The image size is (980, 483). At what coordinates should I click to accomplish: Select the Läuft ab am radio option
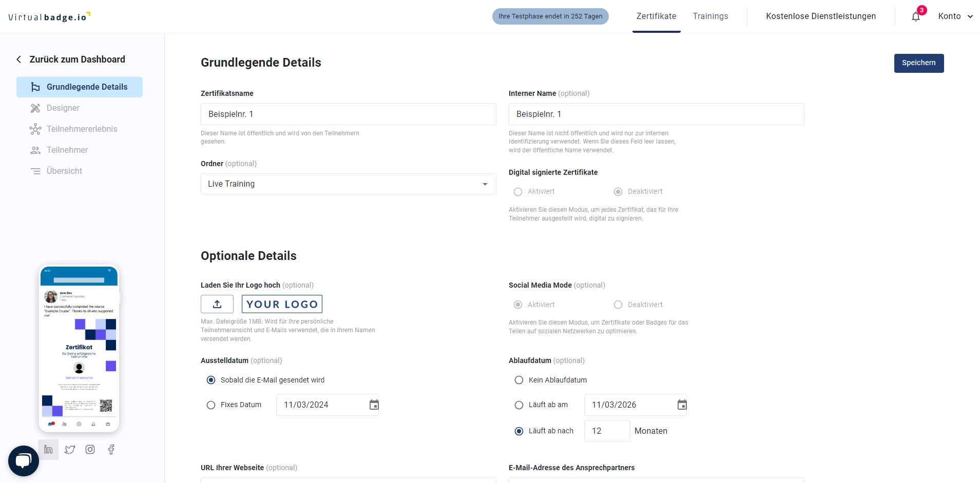point(519,405)
